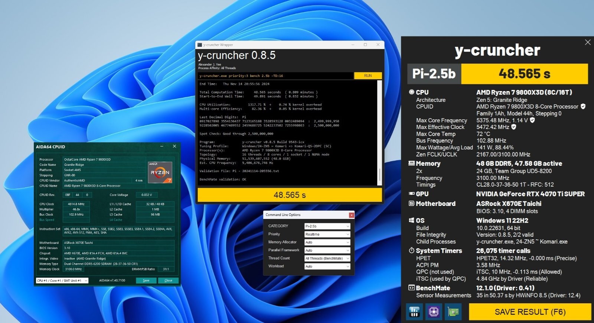Open the Priority dropdown set to Realtime

point(327,234)
